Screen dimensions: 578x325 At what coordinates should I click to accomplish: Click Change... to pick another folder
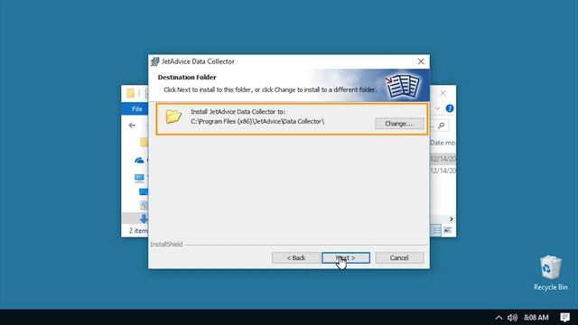tap(399, 124)
